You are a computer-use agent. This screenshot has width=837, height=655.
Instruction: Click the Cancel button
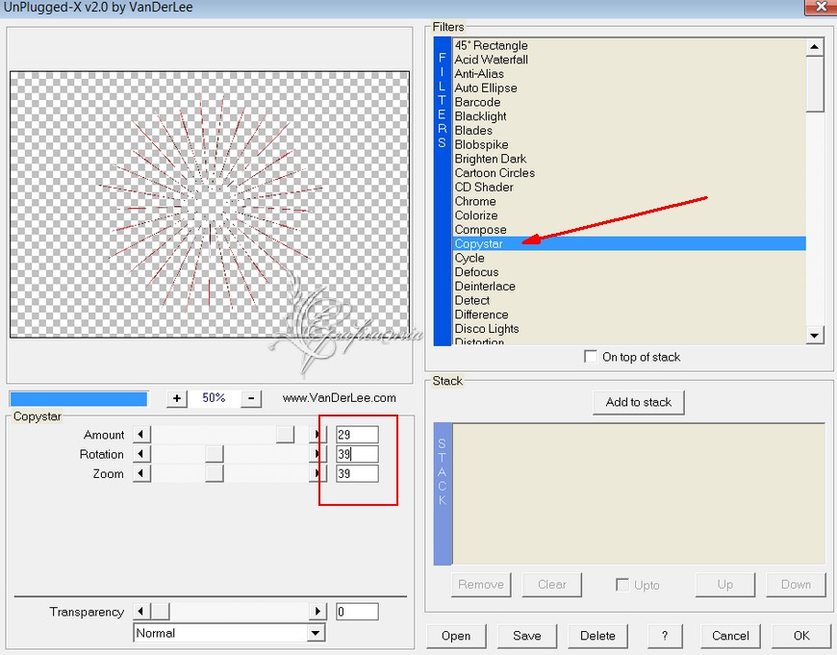730,636
